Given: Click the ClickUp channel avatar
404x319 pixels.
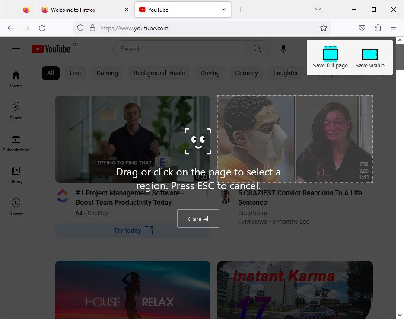Looking at the screenshot, I should 63,195.
